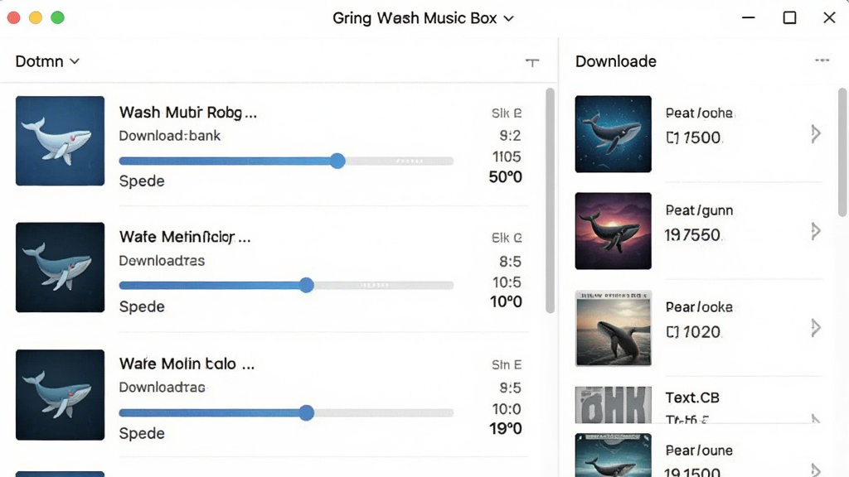Click the Pear/ooke breaching whale cover
Image resolution: width=849 pixels, height=477 pixels.
pos(613,328)
